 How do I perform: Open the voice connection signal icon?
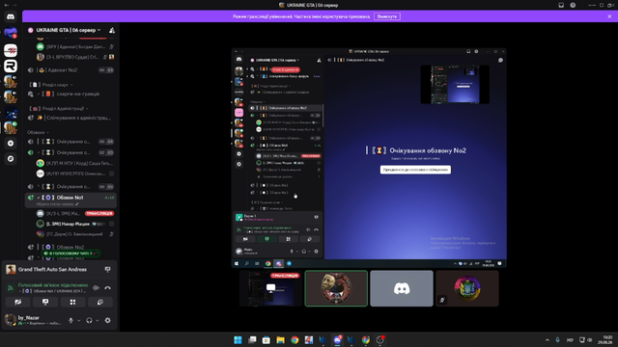click(11, 288)
